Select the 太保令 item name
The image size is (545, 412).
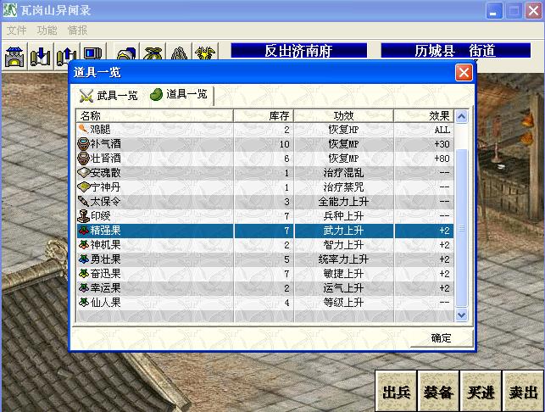106,202
